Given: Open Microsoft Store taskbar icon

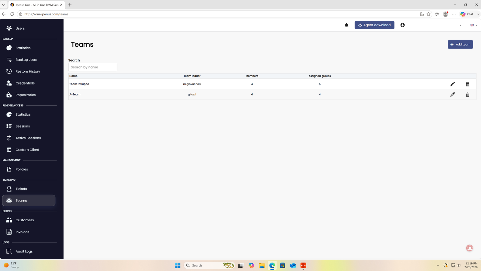Looking at the screenshot, I should pos(283,265).
